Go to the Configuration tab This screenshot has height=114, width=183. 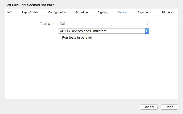(57, 12)
